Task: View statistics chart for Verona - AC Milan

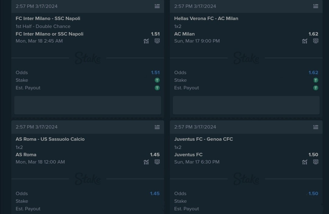Action: coord(305,41)
